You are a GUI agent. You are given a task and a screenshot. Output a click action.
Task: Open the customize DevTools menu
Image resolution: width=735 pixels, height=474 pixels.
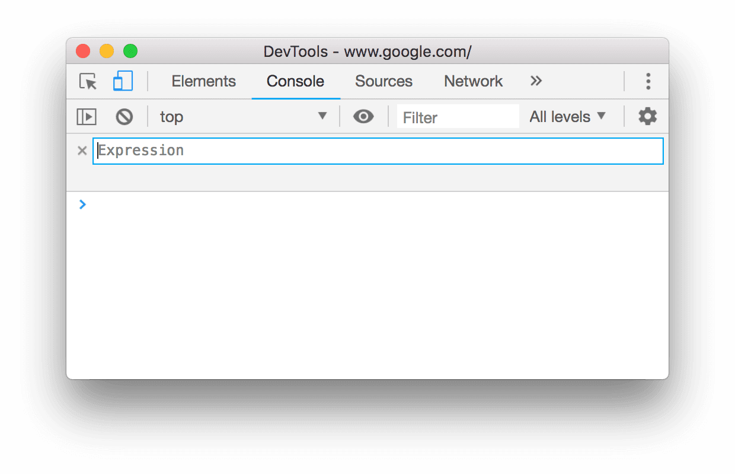point(648,81)
